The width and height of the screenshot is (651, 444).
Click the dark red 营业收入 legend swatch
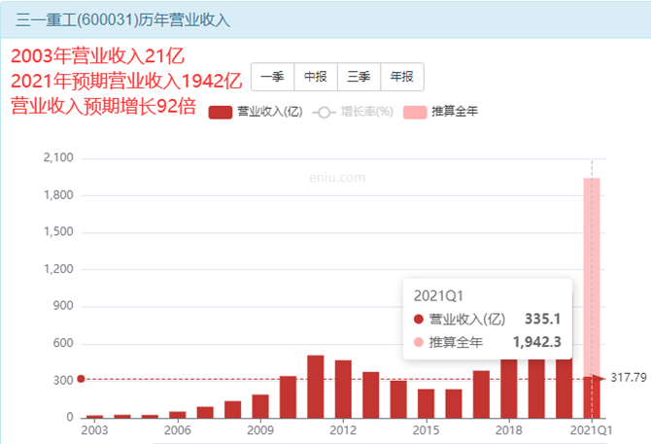tap(221, 112)
